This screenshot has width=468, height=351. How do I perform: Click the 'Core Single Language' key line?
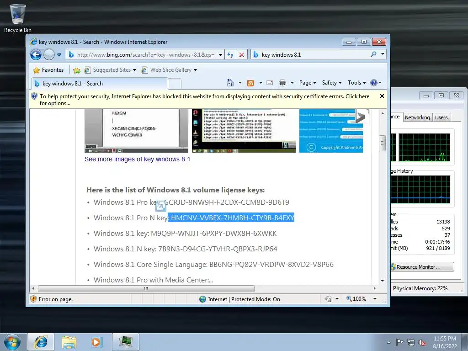click(213, 264)
